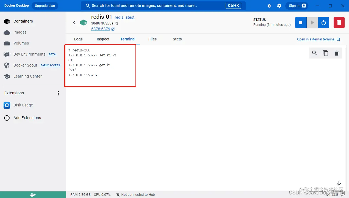Open Extensions three-dot menu
The height and width of the screenshot is (198, 349).
[x=58, y=93]
